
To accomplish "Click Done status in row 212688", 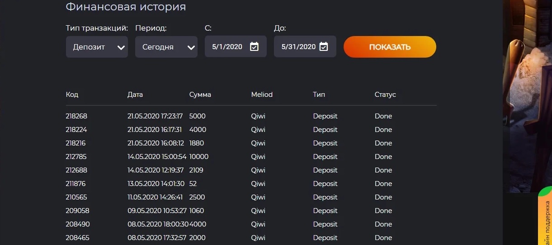I will coord(383,170).
